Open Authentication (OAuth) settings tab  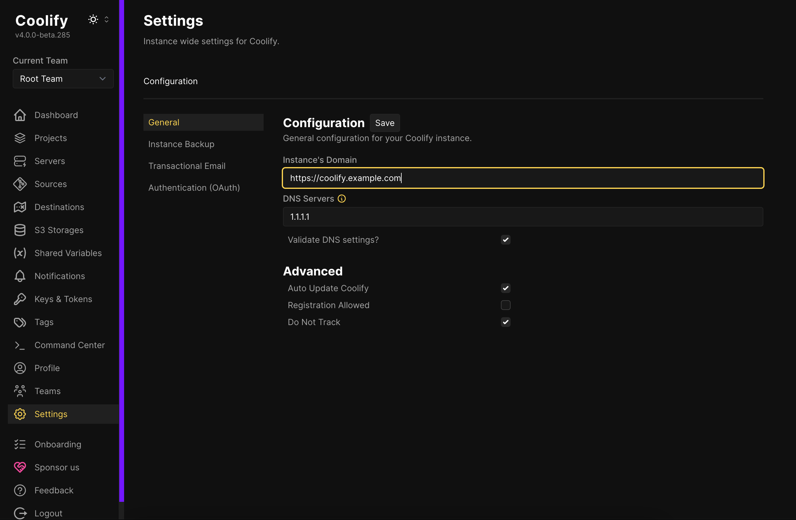click(x=194, y=188)
